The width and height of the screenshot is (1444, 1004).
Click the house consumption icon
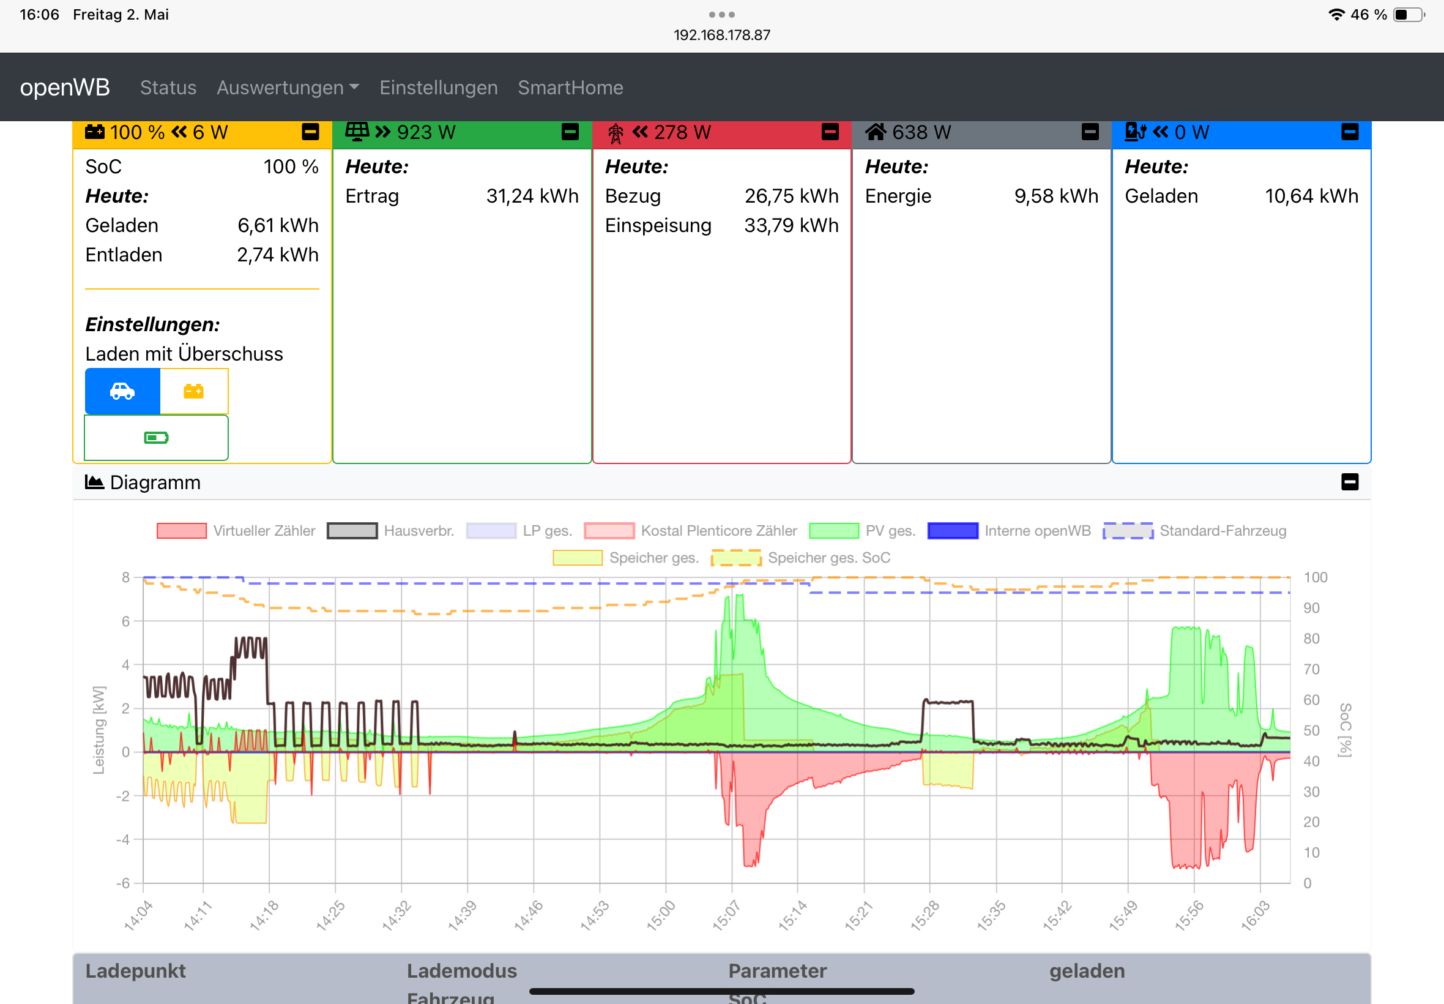[x=876, y=132]
